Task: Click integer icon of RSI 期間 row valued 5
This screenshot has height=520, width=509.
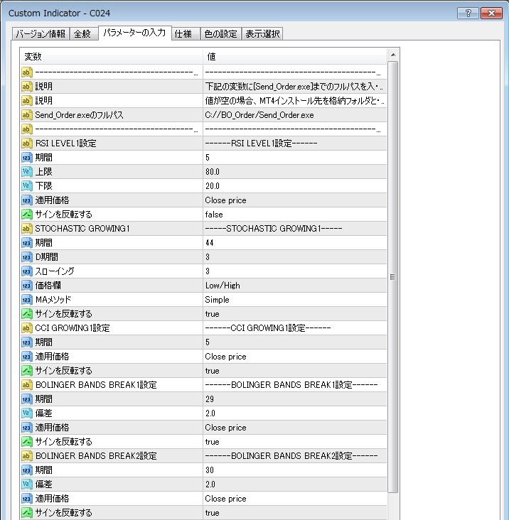Action: [x=26, y=158]
